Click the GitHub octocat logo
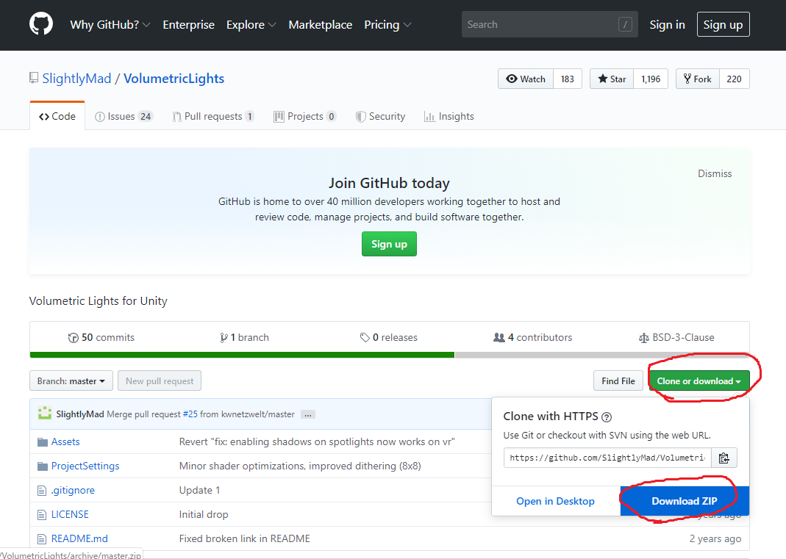Image resolution: width=786 pixels, height=559 pixels. tap(41, 24)
